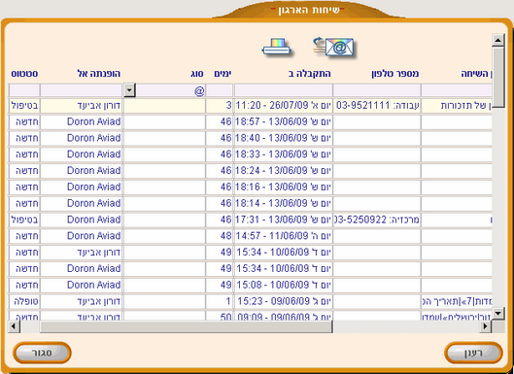Sort by ימים column header
Screen dimensions: 514x374
click(x=223, y=74)
